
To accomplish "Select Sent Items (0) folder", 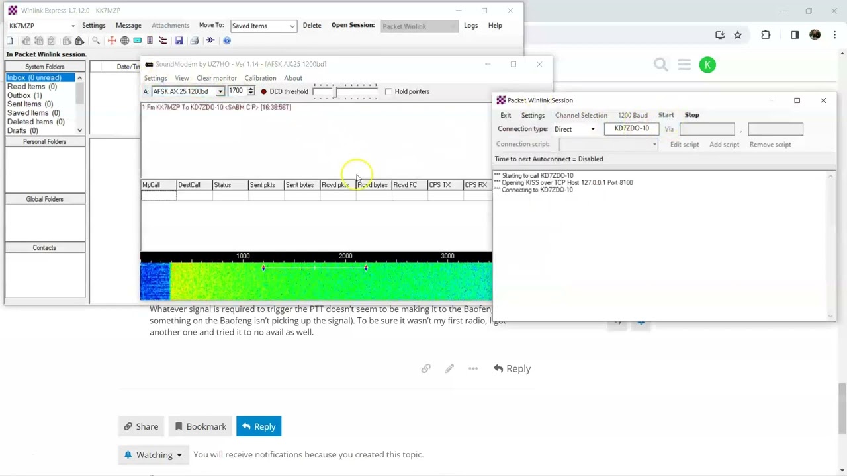I will coord(30,104).
